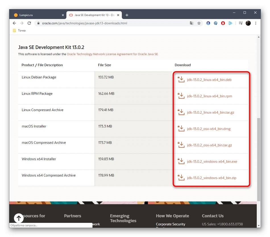Click the blue play-arrow extension icon

[x=230, y=23]
